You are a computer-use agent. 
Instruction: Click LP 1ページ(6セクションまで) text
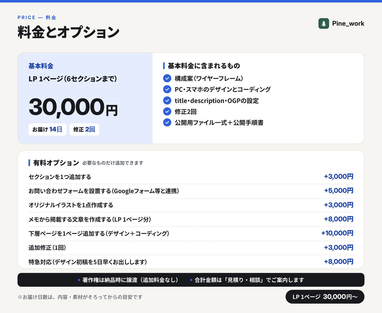click(x=73, y=79)
